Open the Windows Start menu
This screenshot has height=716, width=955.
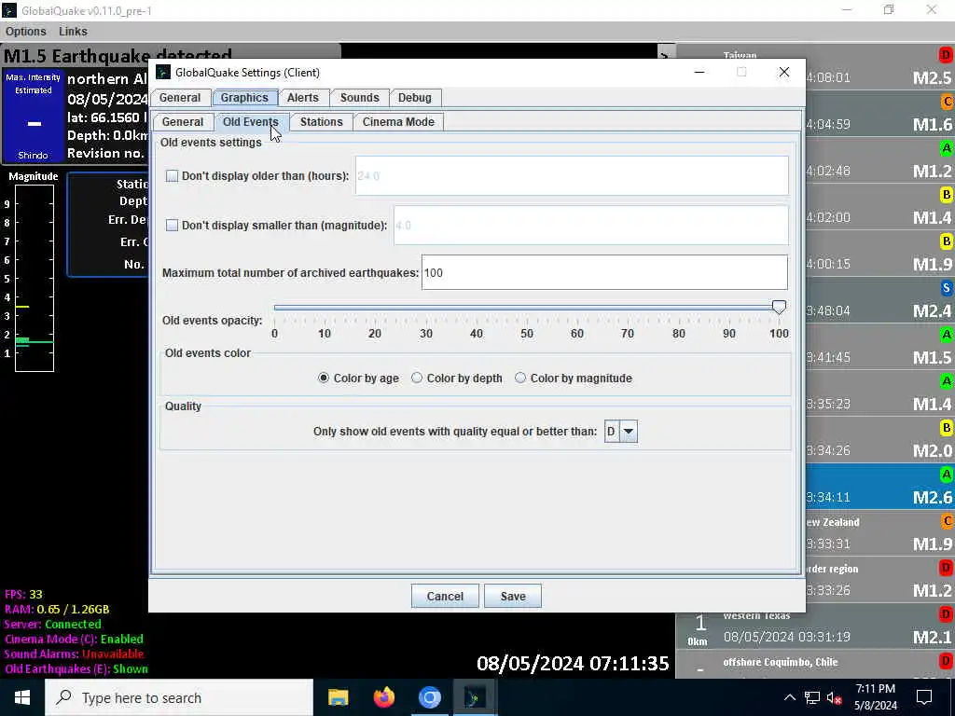pos(22,697)
